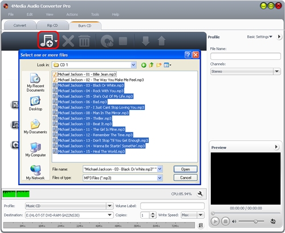Click the Copies spinner arrows
The width and height of the screenshot is (285, 233).
click(153, 215)
